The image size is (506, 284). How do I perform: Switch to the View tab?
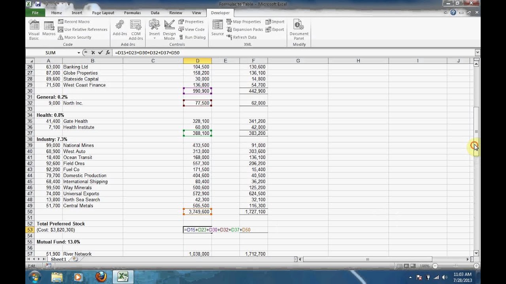pyautogui.click(x=196, y=13)
